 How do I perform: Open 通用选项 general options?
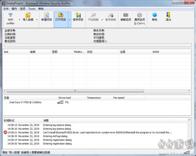pyautogui.click(x=139, y=19)
